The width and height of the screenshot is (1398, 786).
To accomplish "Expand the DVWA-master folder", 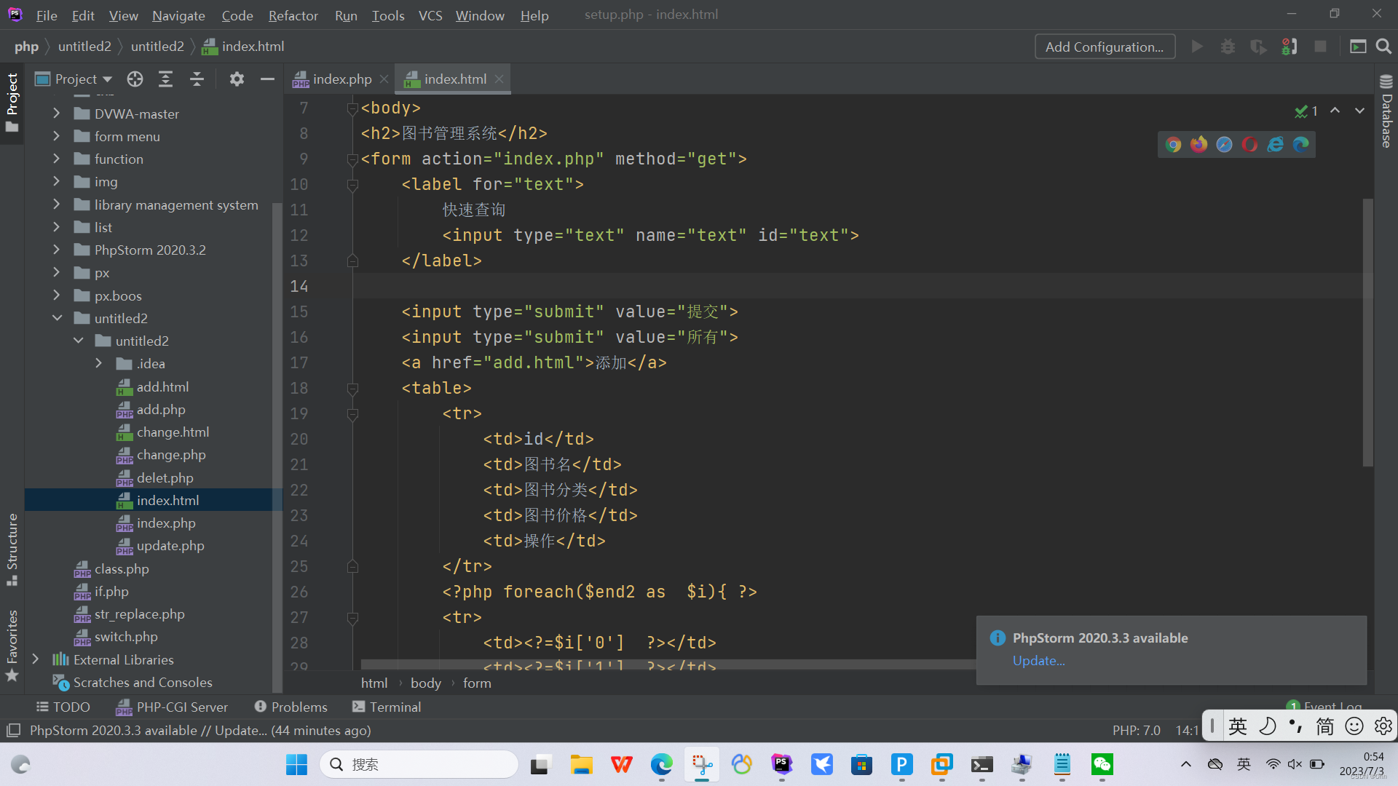I will pyautogui.click(x=57, y=114).
